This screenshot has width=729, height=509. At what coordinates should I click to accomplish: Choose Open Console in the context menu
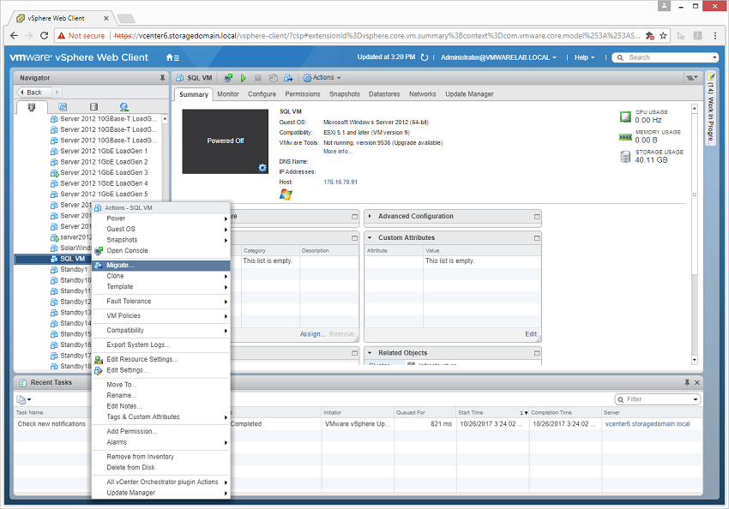click(161, 251)
